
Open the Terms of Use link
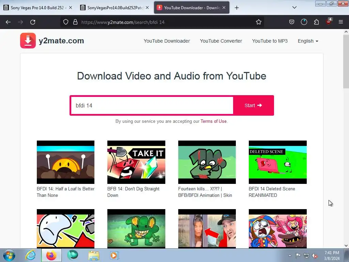tap(213, 121)
